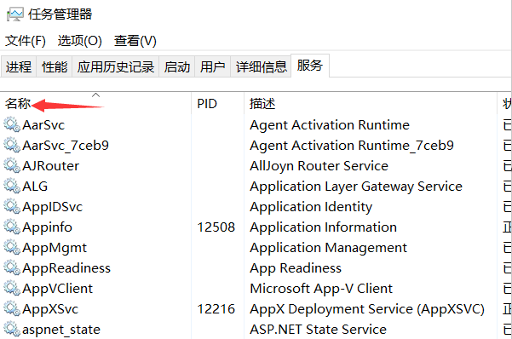The image size is (512, 339).
Task: Click gear icon beside AppXSvc
Action: pos(12,308)
